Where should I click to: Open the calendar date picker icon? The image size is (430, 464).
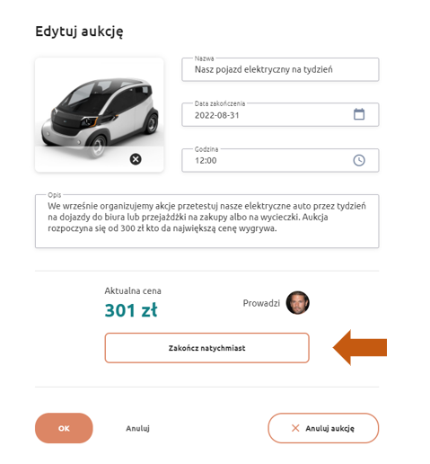coord(359,114)
